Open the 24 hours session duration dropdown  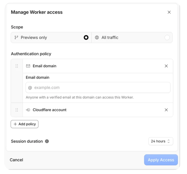(x=161, y=141)
